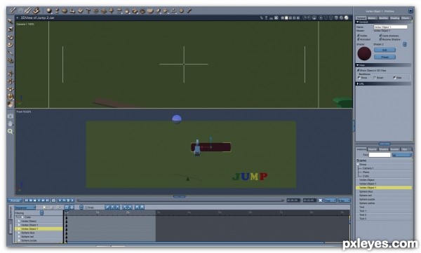Open the Shader selection dropdown
Screen dimensions: 421x253
coord(405,44)
